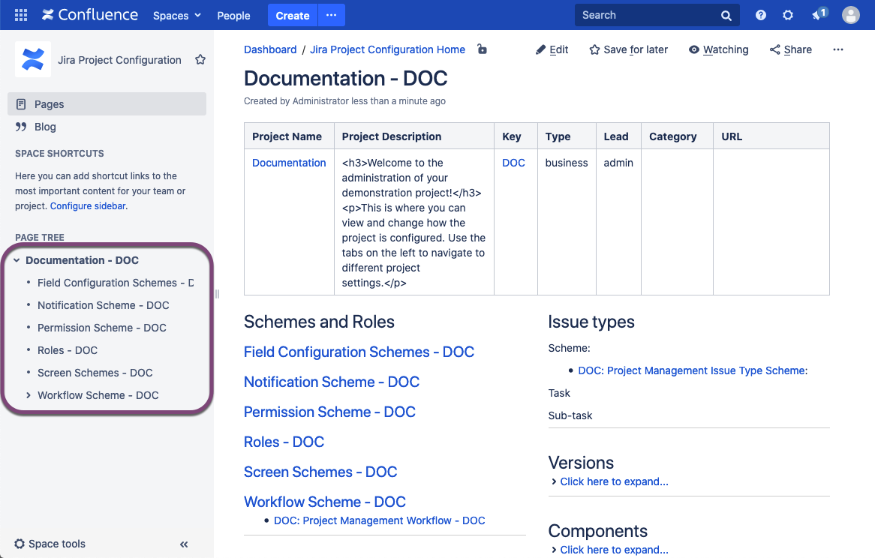Click Documentation link in table
This screenshot has width=875, height=558.
(x=289, y=163)
